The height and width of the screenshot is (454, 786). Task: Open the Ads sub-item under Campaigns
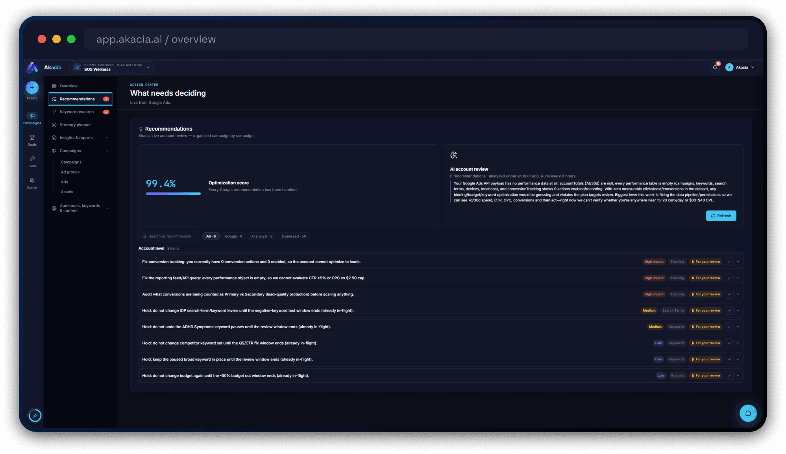[x=65, y=182]
